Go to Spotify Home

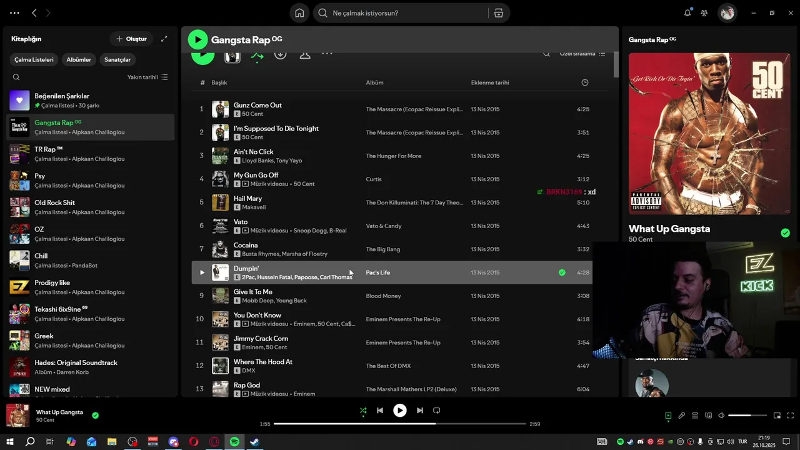coord(299,13)
